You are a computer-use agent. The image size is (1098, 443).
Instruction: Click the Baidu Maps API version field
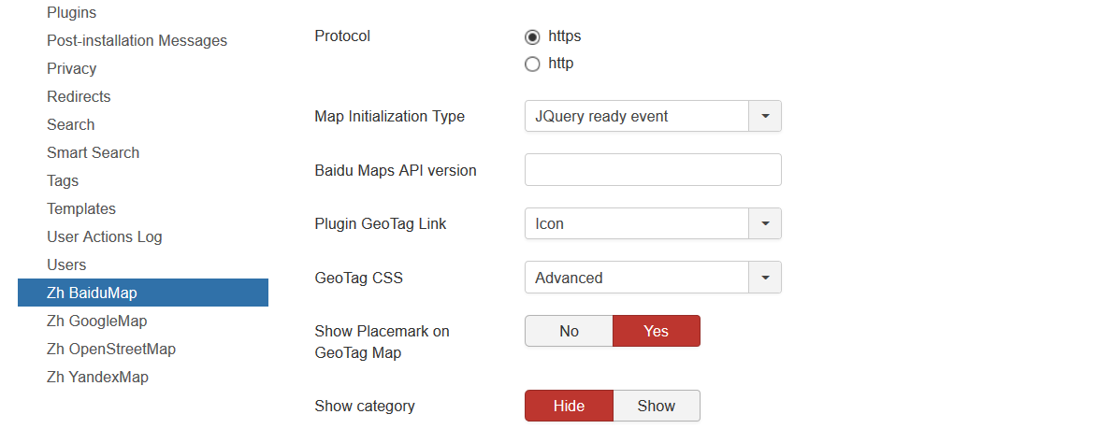click(652, 170)
